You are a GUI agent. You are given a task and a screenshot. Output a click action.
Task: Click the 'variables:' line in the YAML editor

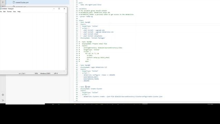83,9
